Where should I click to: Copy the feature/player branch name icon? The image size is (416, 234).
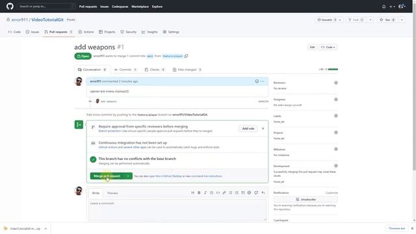click(186, 56)
